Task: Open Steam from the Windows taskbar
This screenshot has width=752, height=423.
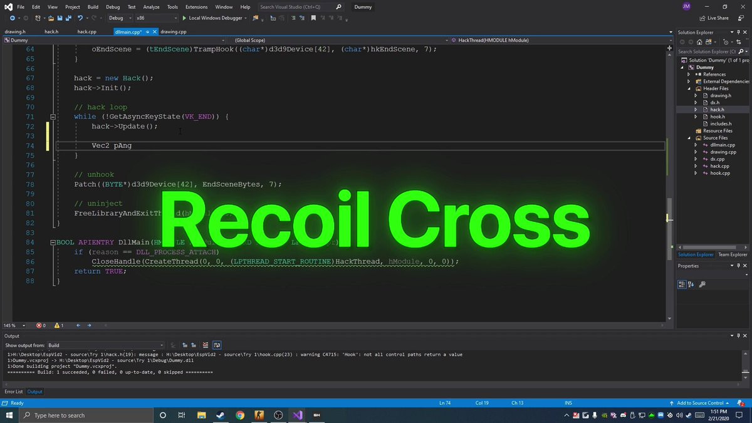Action: pos(221,415)
